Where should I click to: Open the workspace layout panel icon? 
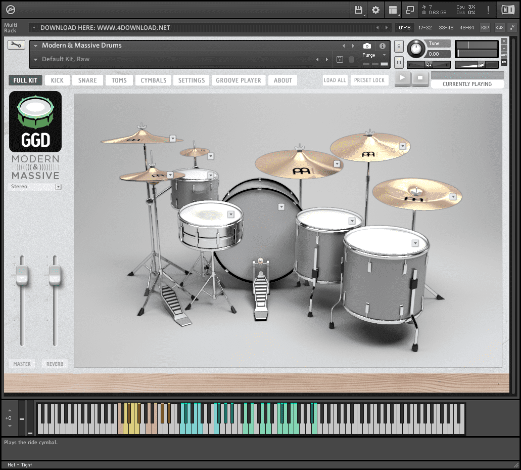click(393, 10)
